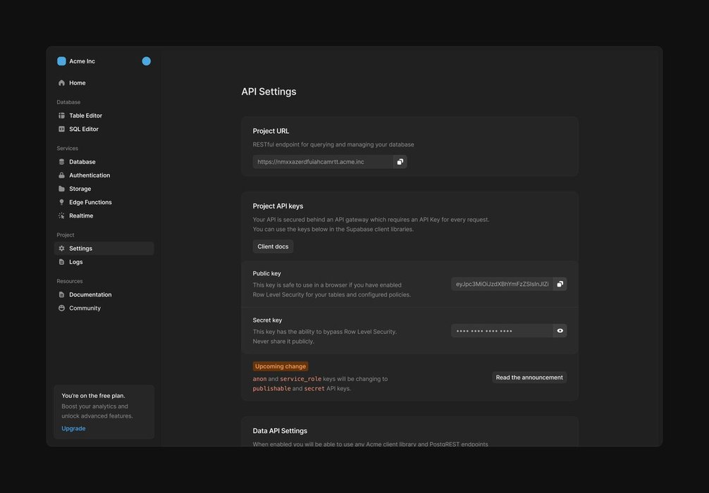The height and width of the screenshot is (493, 709).
Task: Click the SQL Editor icon
Action: pos(61,129)
